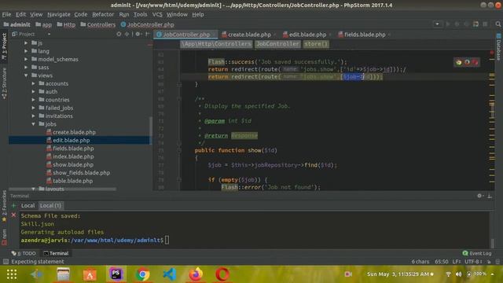Select the JobController.php editor tab
The image size is (503, 283).
(185, 35)
